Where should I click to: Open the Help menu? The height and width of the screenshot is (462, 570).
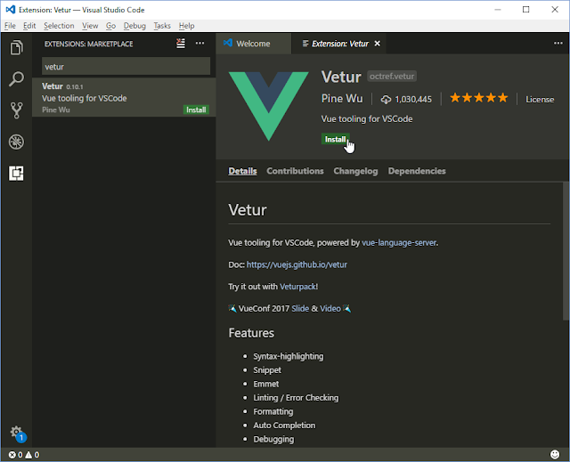(x=186, y=26)
